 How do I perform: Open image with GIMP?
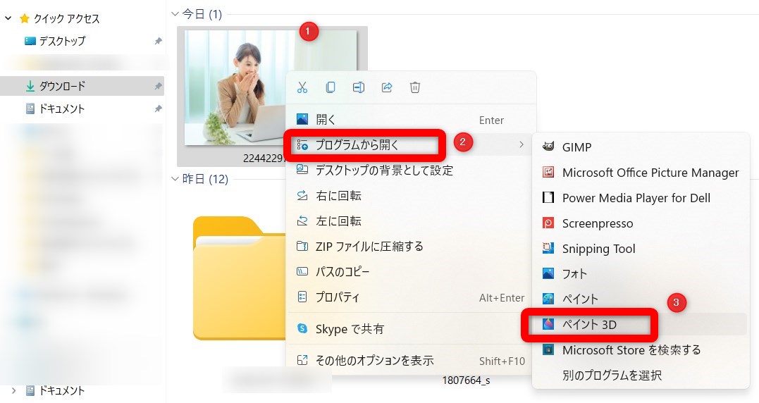coord(576,147)
